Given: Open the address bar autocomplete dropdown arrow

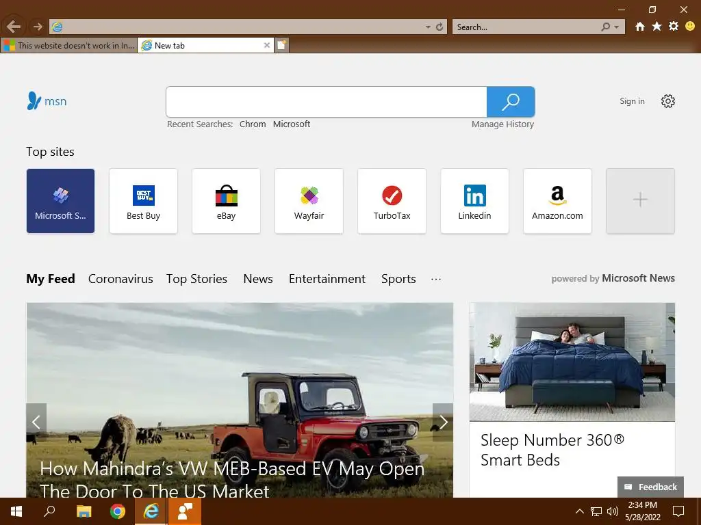Looking at the screenshot, I should (428, 27).
